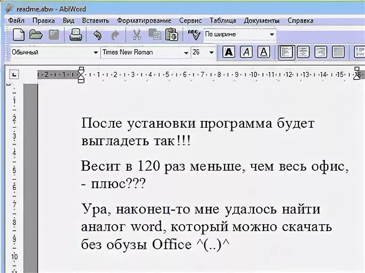Run the spell check icon

tap(194, 35)
